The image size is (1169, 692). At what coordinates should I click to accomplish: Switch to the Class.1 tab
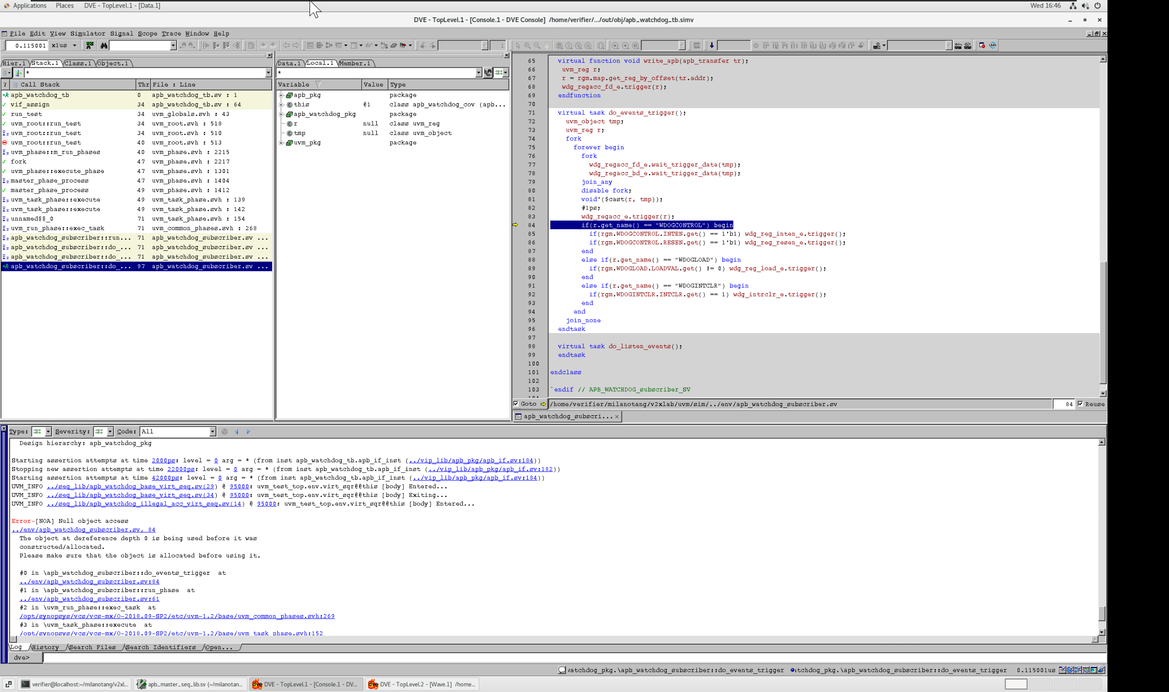(78, 63)
